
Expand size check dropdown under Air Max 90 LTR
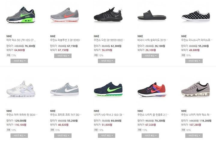19,61
